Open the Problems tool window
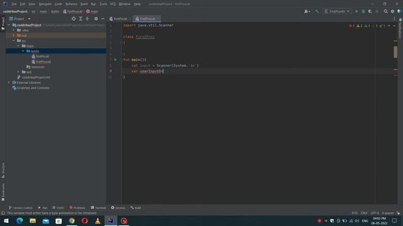The height and width of the screenshot is (226, 403). pyautogui.click(x=77, y=208)
